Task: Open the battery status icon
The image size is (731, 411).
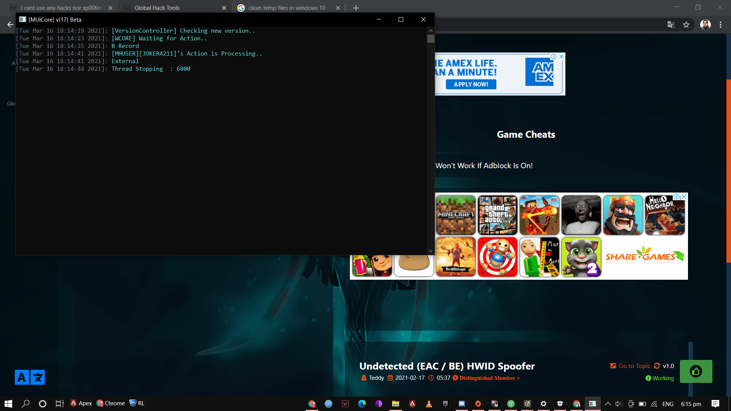Action: [642, 404]
